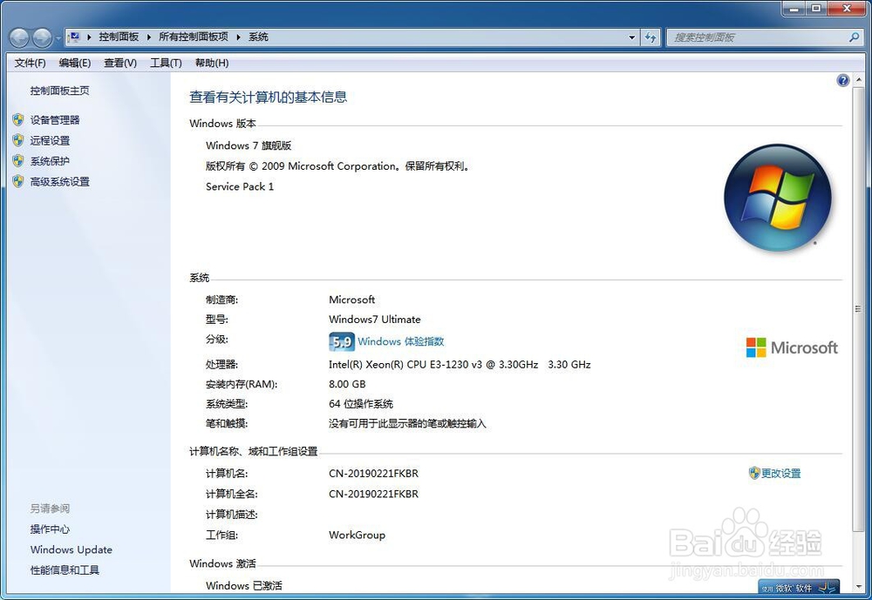Select Windows7 Ultimate model text
Screen dimensions: 872x600
point(374,320)
